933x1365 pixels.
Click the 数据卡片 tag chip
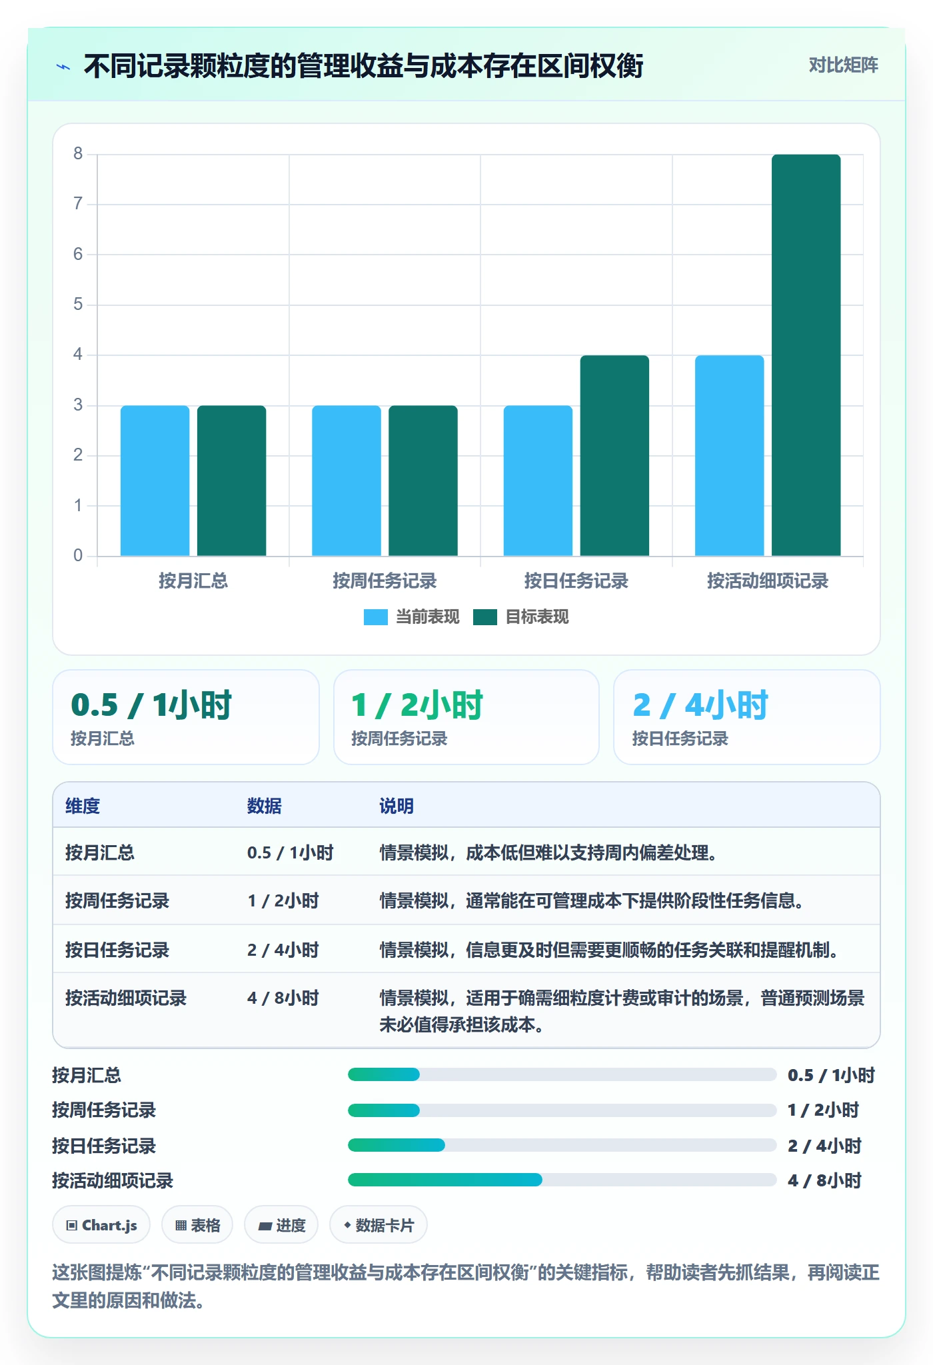coord(379,1225)
